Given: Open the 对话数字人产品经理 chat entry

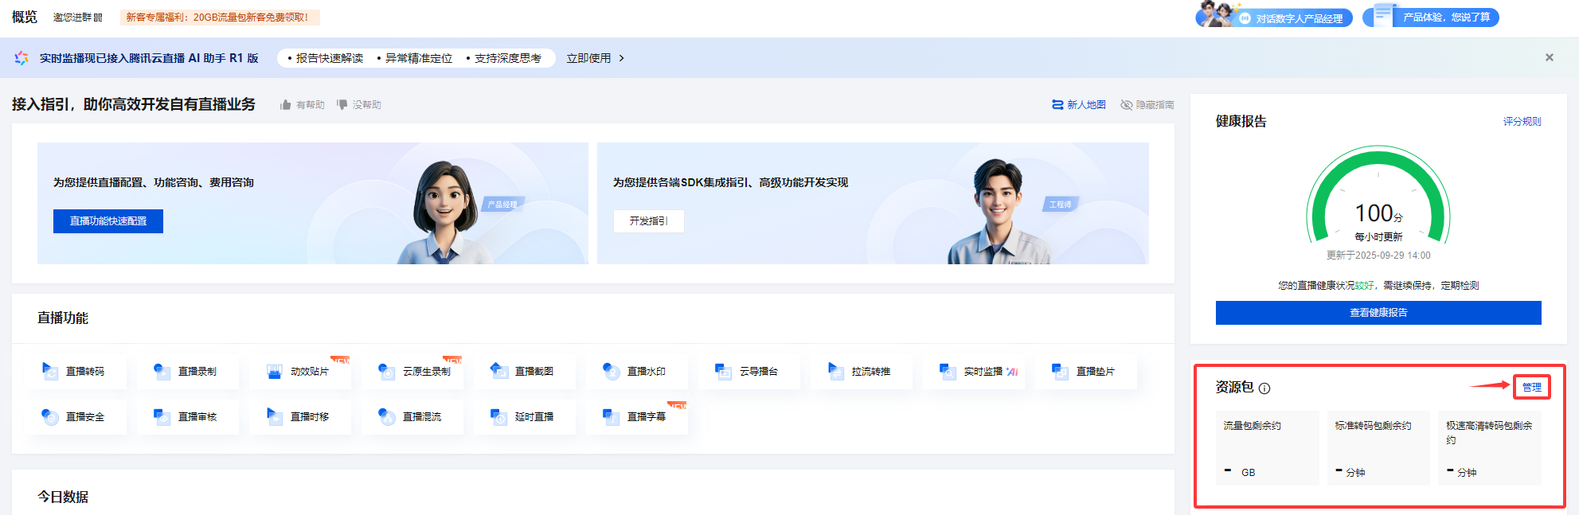Looking at the screenshot, I should [1274, 18].
